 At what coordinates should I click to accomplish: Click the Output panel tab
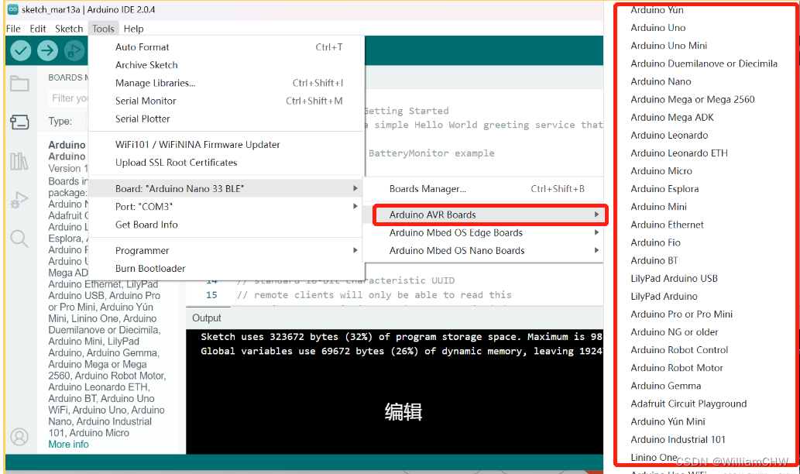[x=207, y=318]
